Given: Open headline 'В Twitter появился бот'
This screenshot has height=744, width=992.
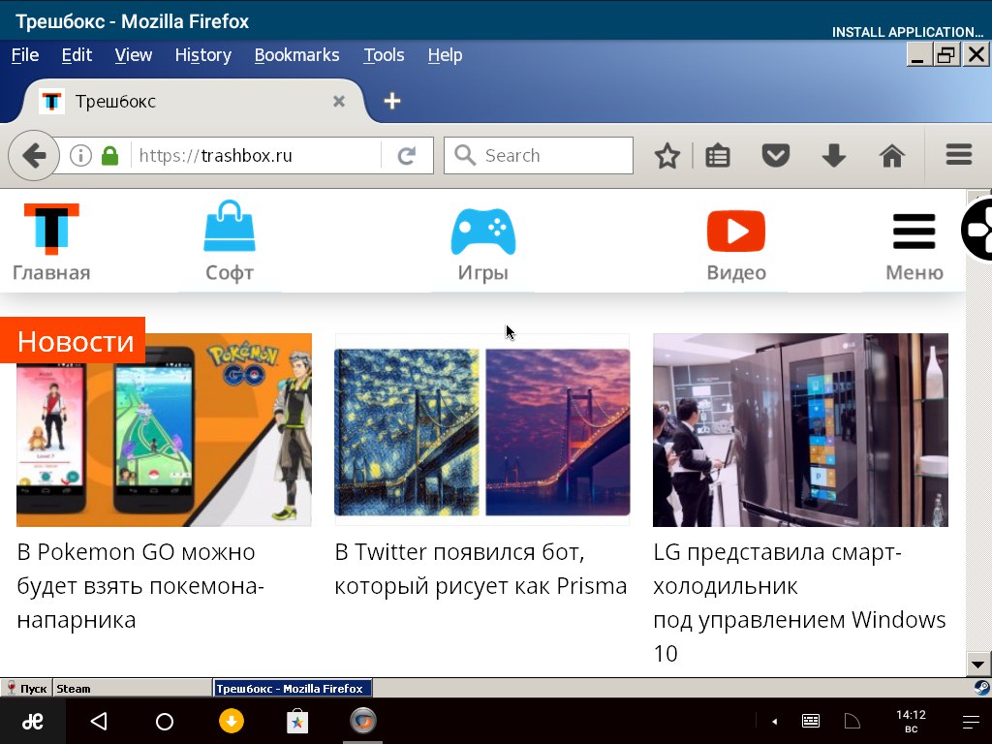Looking at the screenshot, I should pos(480,569).
